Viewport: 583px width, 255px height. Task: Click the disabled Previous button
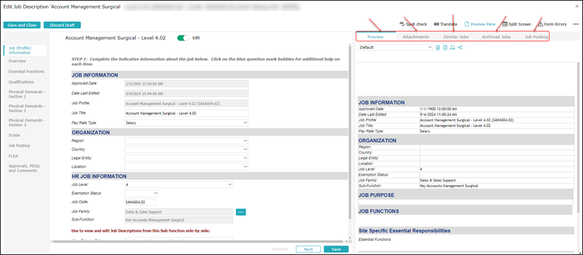[280, 249]
